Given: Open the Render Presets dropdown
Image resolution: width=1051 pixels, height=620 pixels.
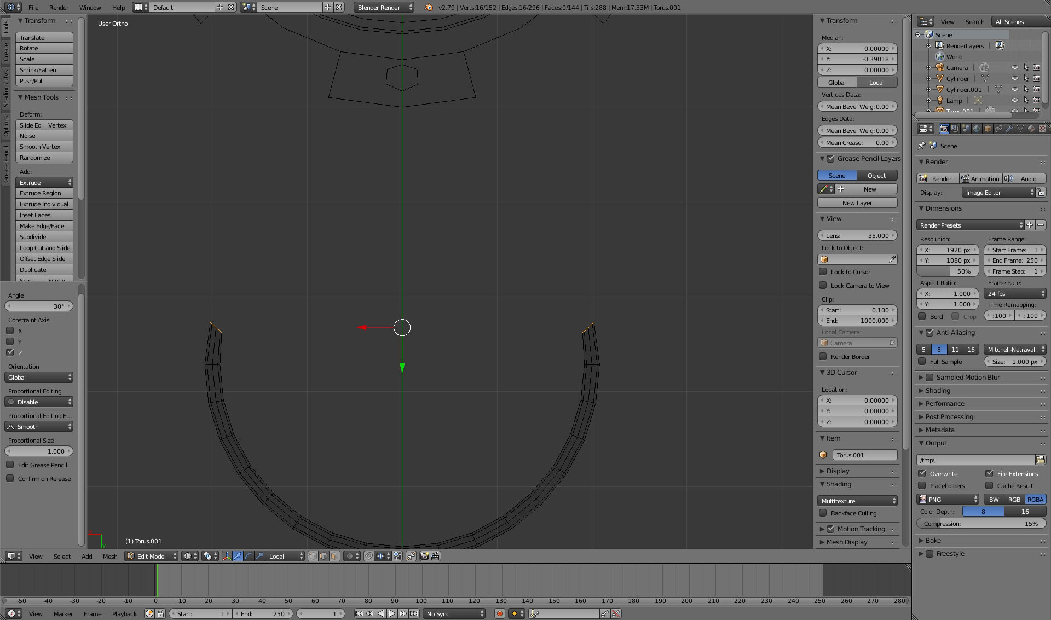Looking at the screenshot, I should coord(970,225).
